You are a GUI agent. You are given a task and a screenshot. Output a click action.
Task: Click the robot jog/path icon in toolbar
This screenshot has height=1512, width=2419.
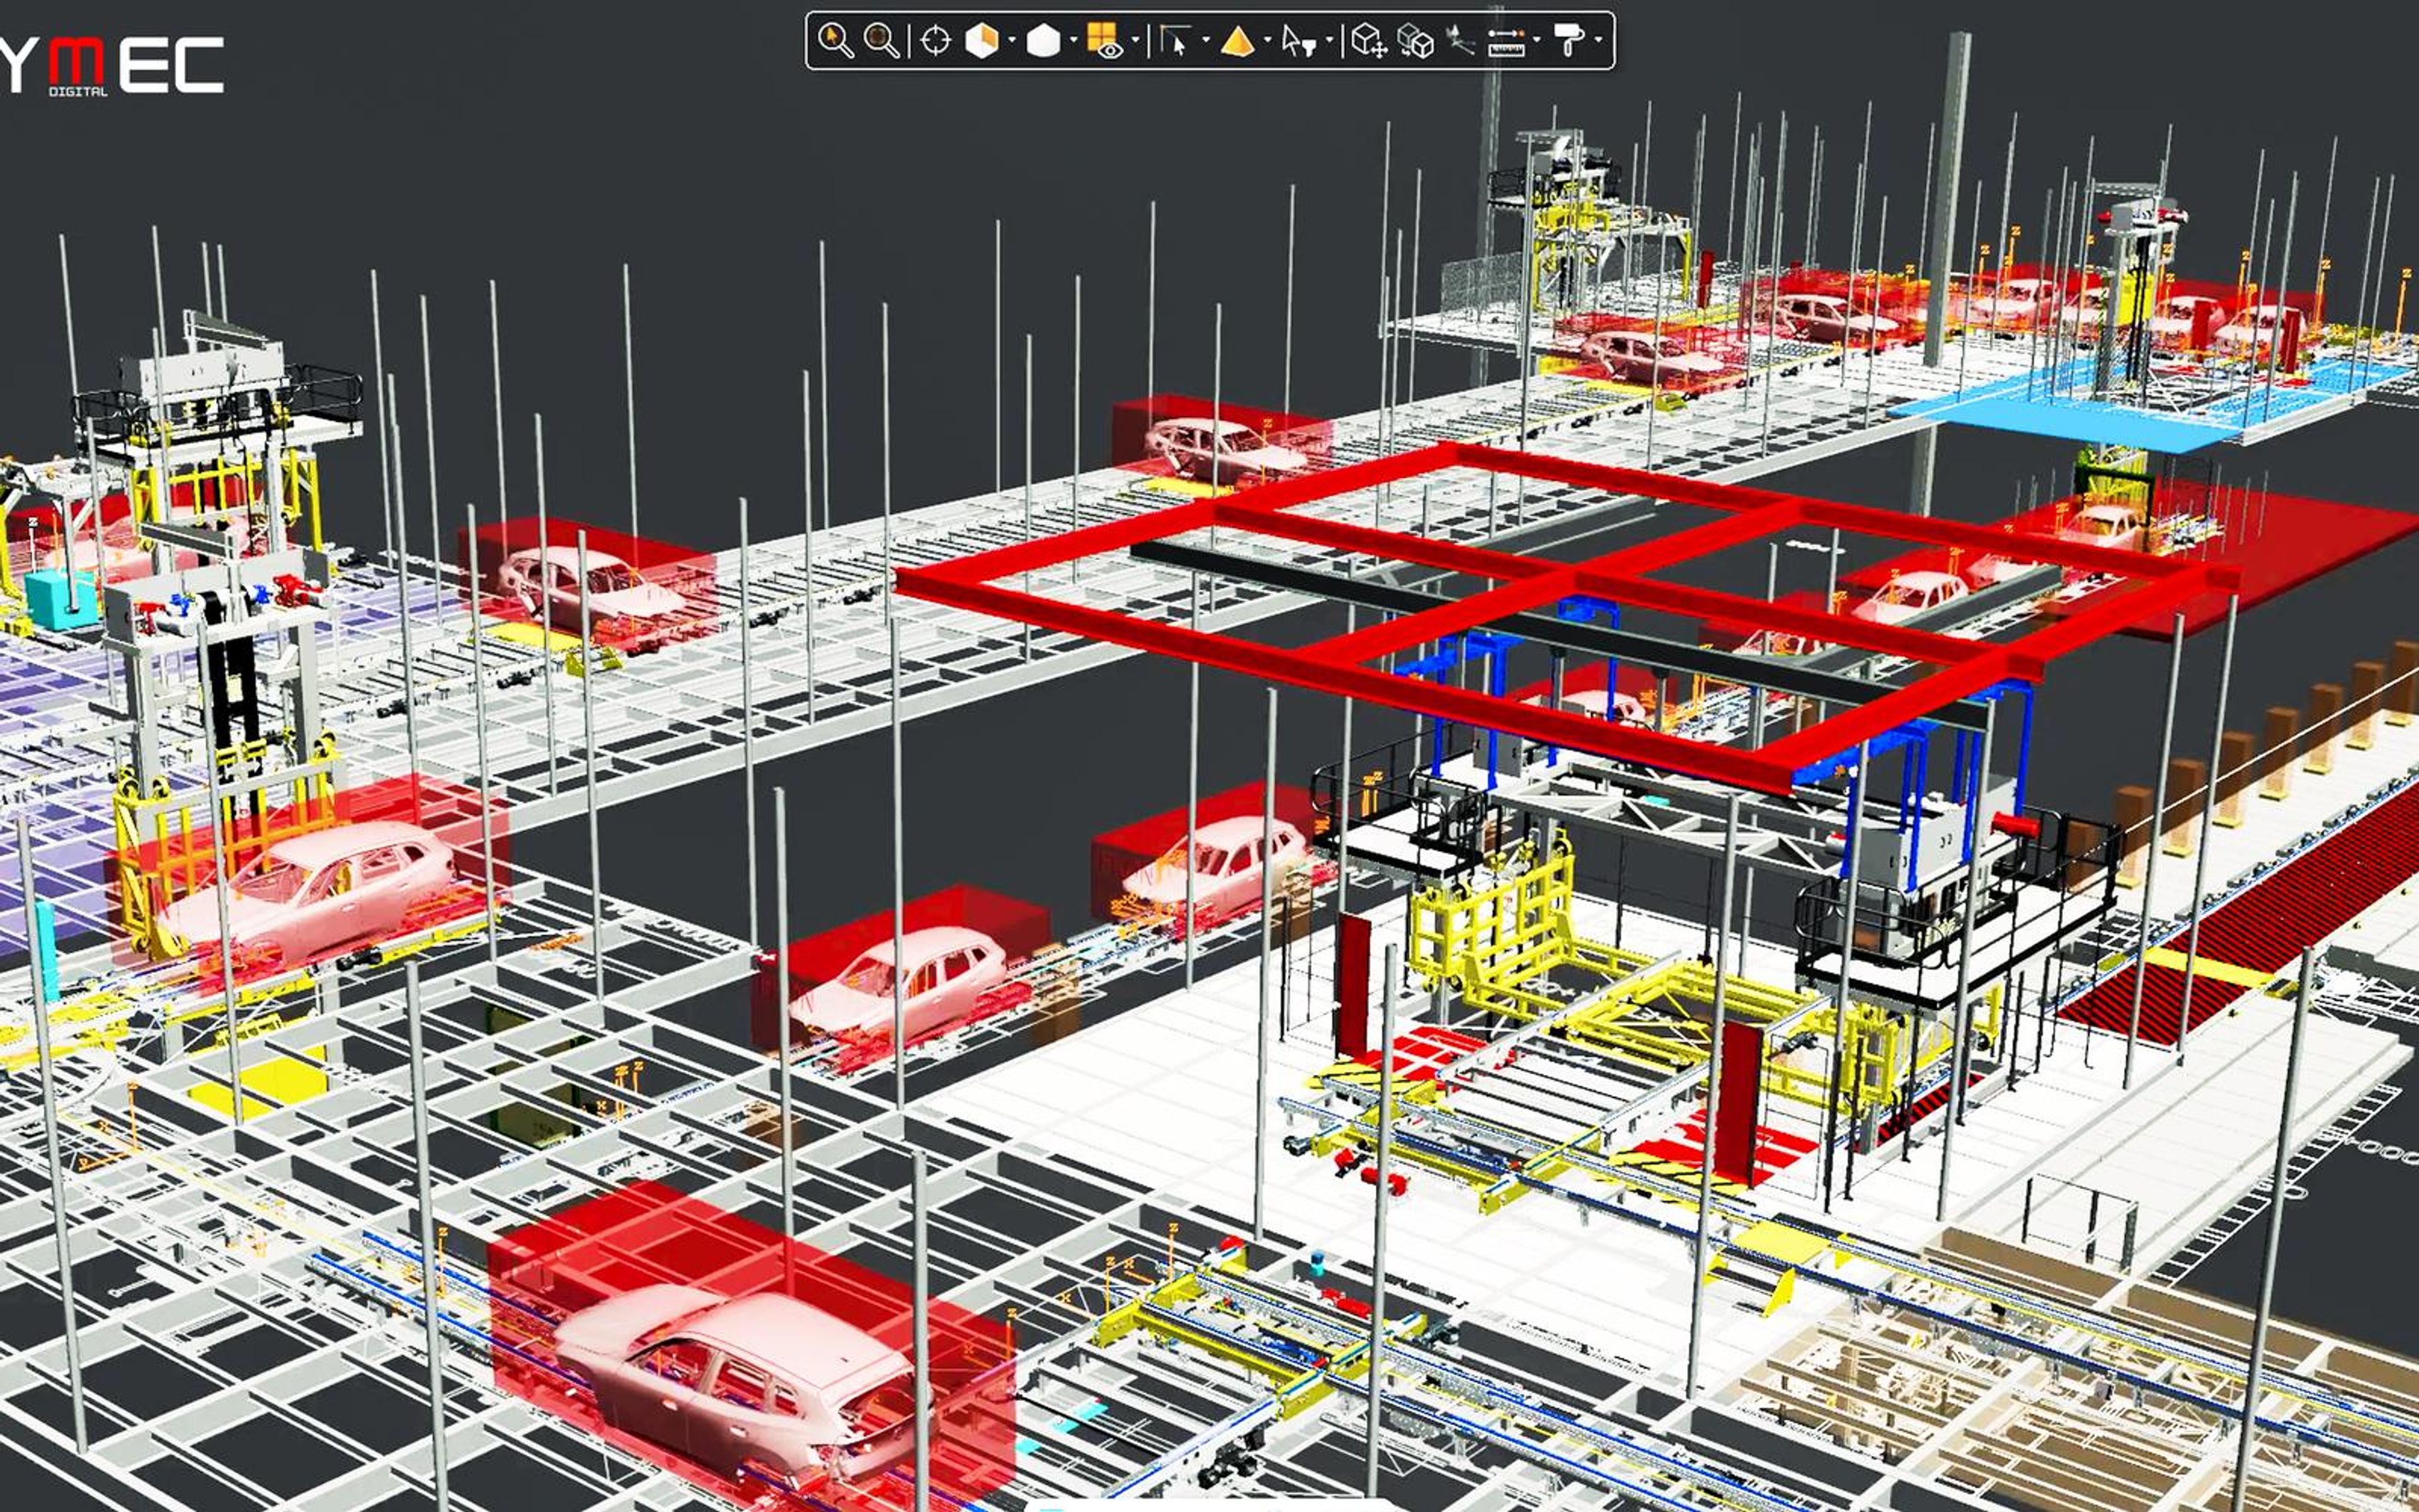(1460, 40)
